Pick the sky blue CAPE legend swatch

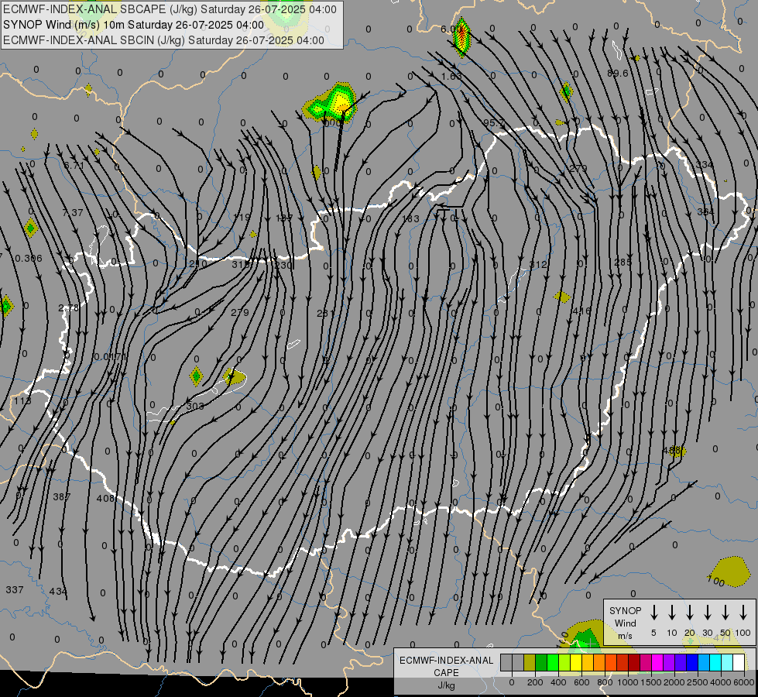click(703, 663)
